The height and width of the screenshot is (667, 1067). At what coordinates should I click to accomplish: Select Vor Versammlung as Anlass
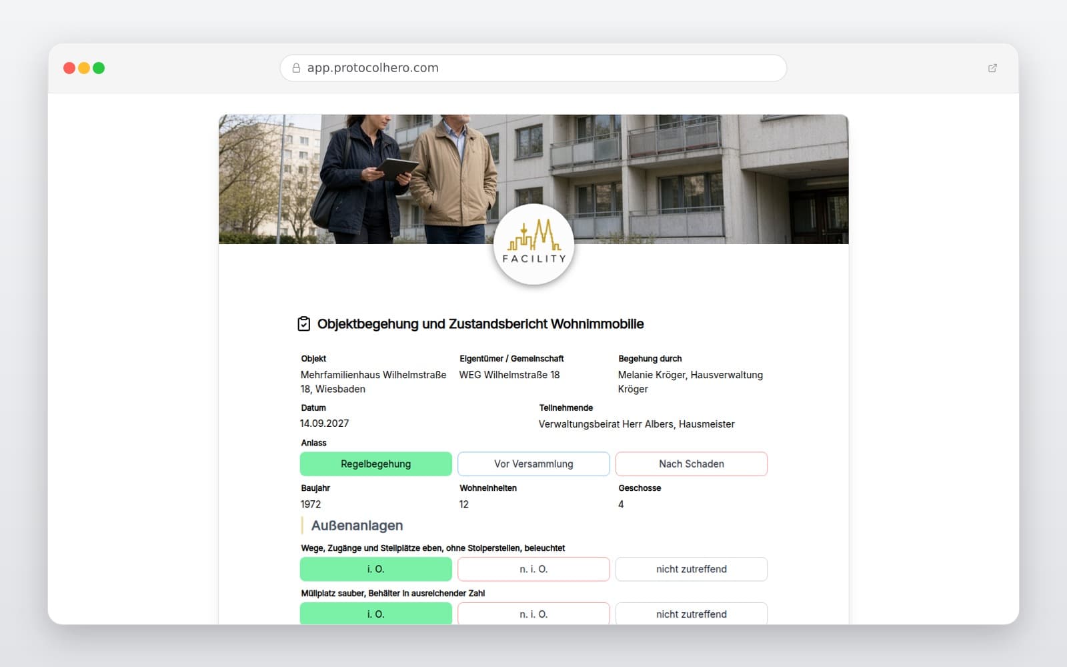point(533,464)
